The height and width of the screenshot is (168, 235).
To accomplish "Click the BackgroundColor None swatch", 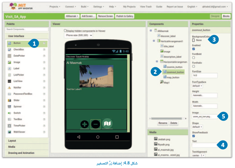I will 193,40.
